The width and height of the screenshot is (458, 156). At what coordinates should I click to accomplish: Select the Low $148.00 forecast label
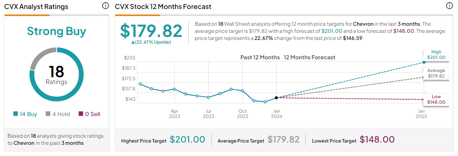(436, 99)
